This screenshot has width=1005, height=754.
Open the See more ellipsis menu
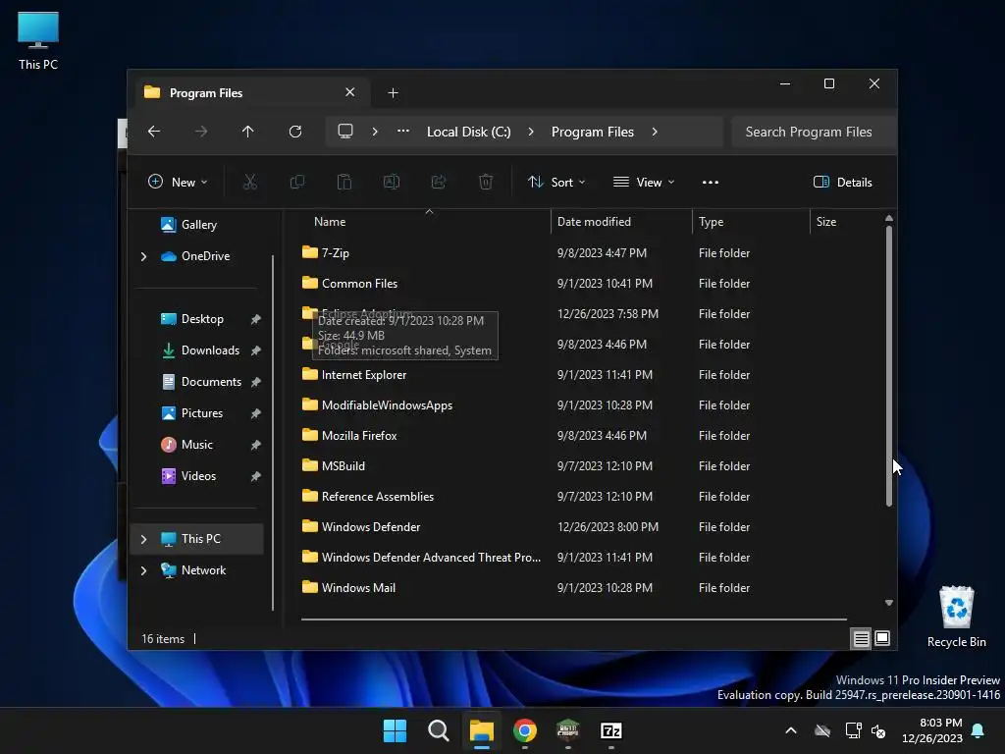(711, 182)
